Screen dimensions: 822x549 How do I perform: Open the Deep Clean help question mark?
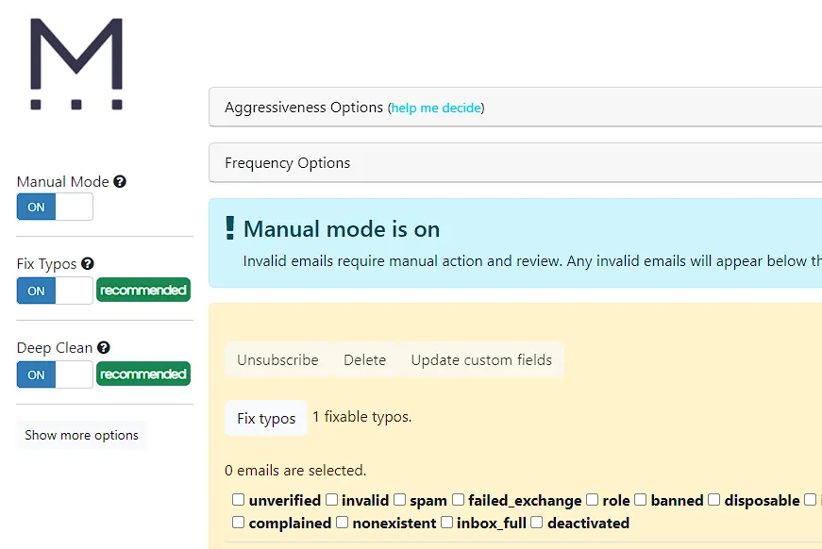pos(103,348)
